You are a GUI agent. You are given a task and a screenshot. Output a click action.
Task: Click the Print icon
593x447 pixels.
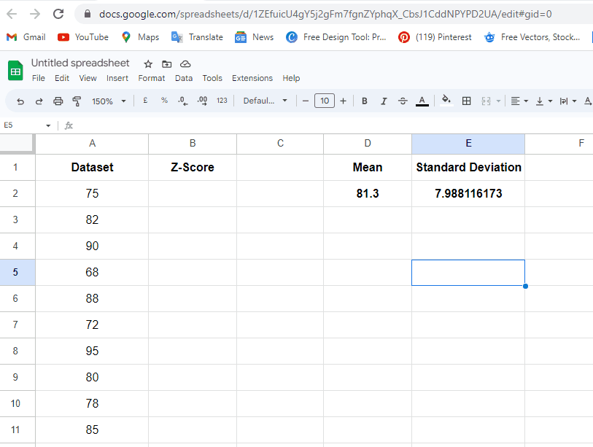(58, 101)
